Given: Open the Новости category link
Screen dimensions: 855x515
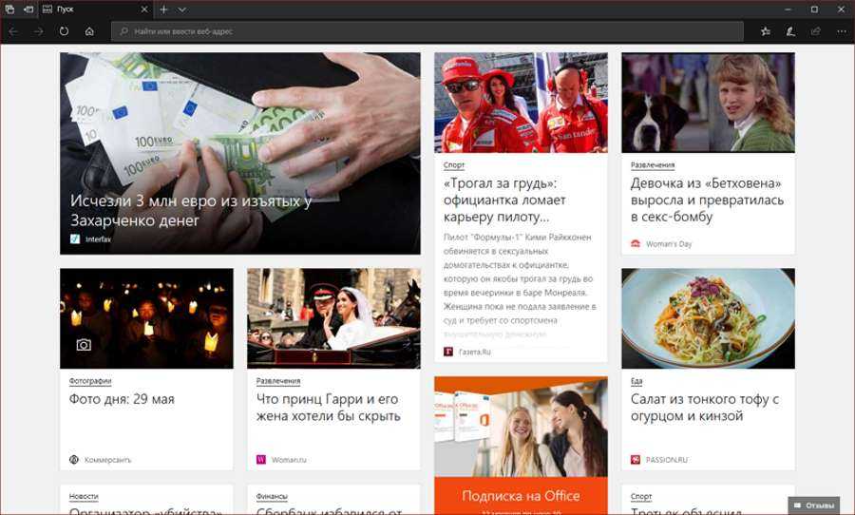Looking at the screenshot, I should [84, 496].
